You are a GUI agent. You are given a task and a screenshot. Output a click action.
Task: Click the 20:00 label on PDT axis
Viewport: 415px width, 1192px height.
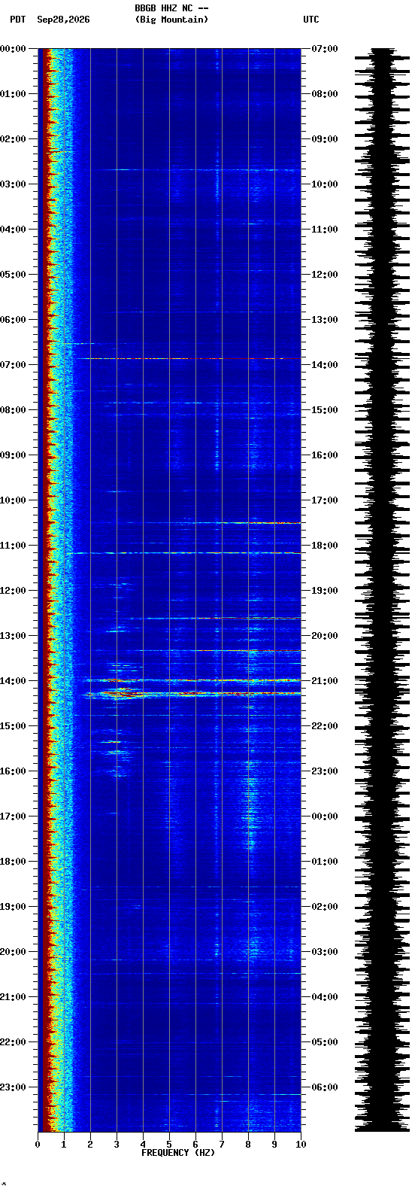pos(13,952)
